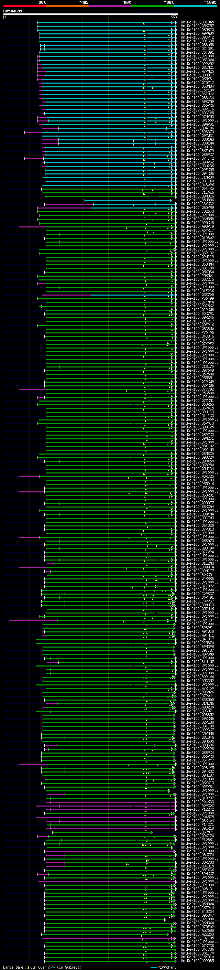Select the UniRef100_Q19B02 label
Image resolution: width=220 pixels, height=970 pixels.
tap(197, 238)
